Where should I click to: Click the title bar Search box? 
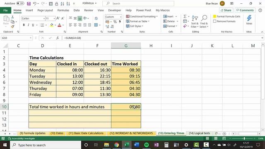(138, 3)
